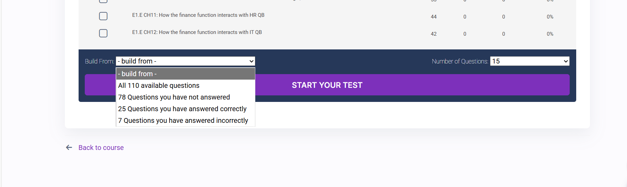Image resolution: width=627 pixels, height=187 pixels.
Task: Tick the E1.E CH11 HR QB checkbox
Action: point(103,16)
